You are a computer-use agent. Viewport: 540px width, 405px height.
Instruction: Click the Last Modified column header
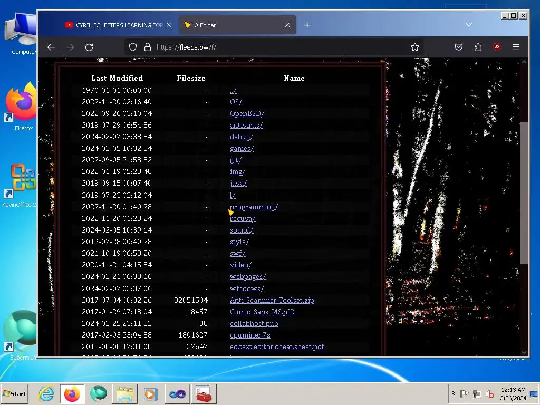117,78
